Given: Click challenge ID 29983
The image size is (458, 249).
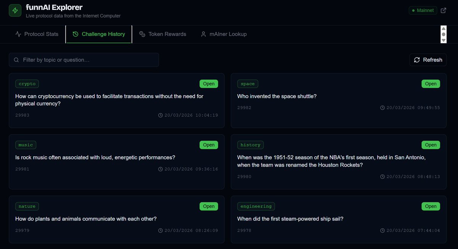Looking at the screenshot, I should click(22, 115).
